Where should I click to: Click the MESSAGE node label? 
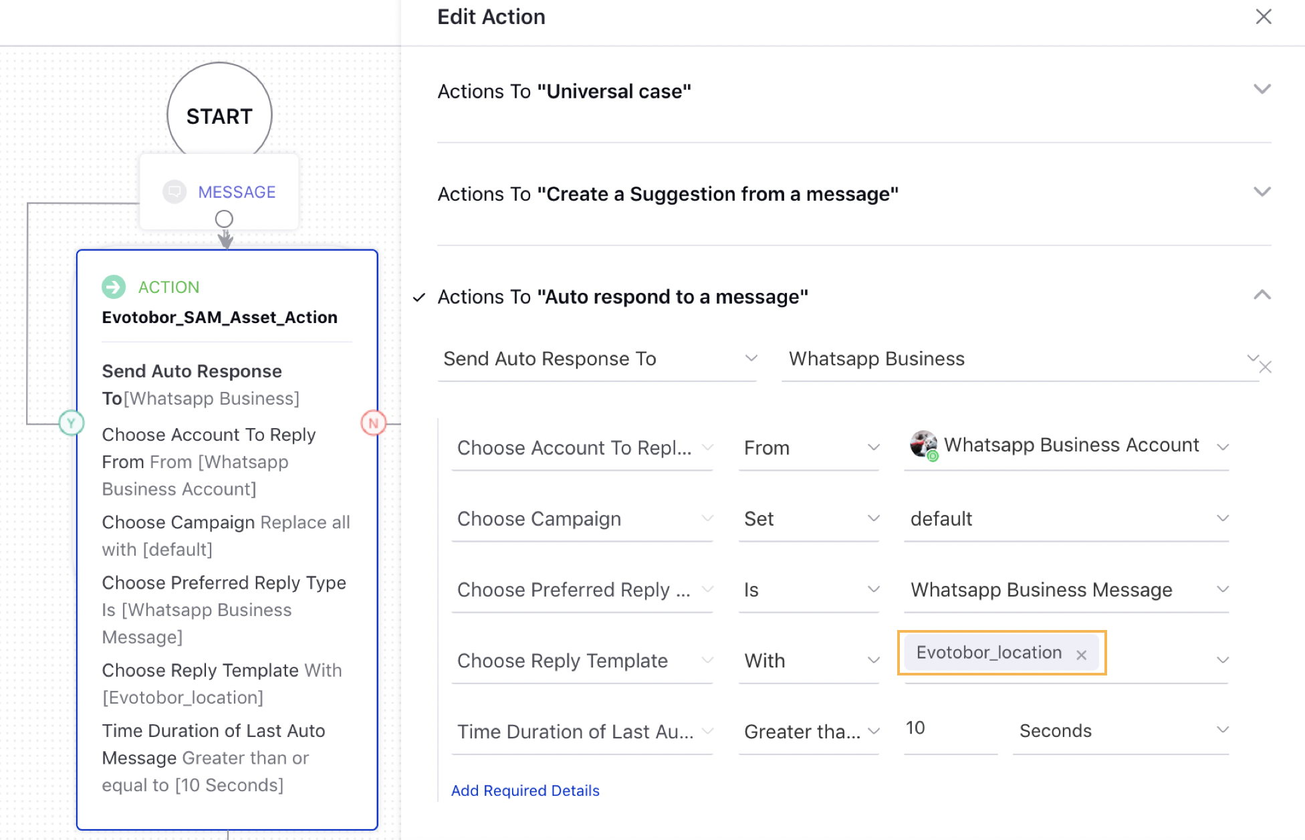237,192
